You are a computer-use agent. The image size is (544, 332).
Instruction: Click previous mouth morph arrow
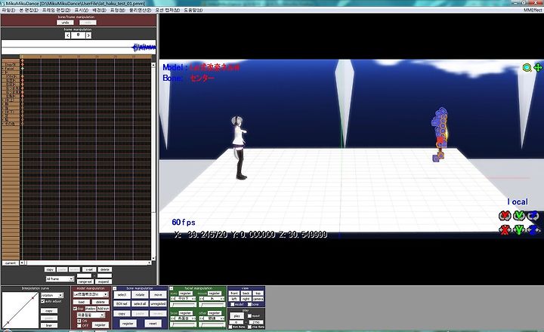pos(201,298)
